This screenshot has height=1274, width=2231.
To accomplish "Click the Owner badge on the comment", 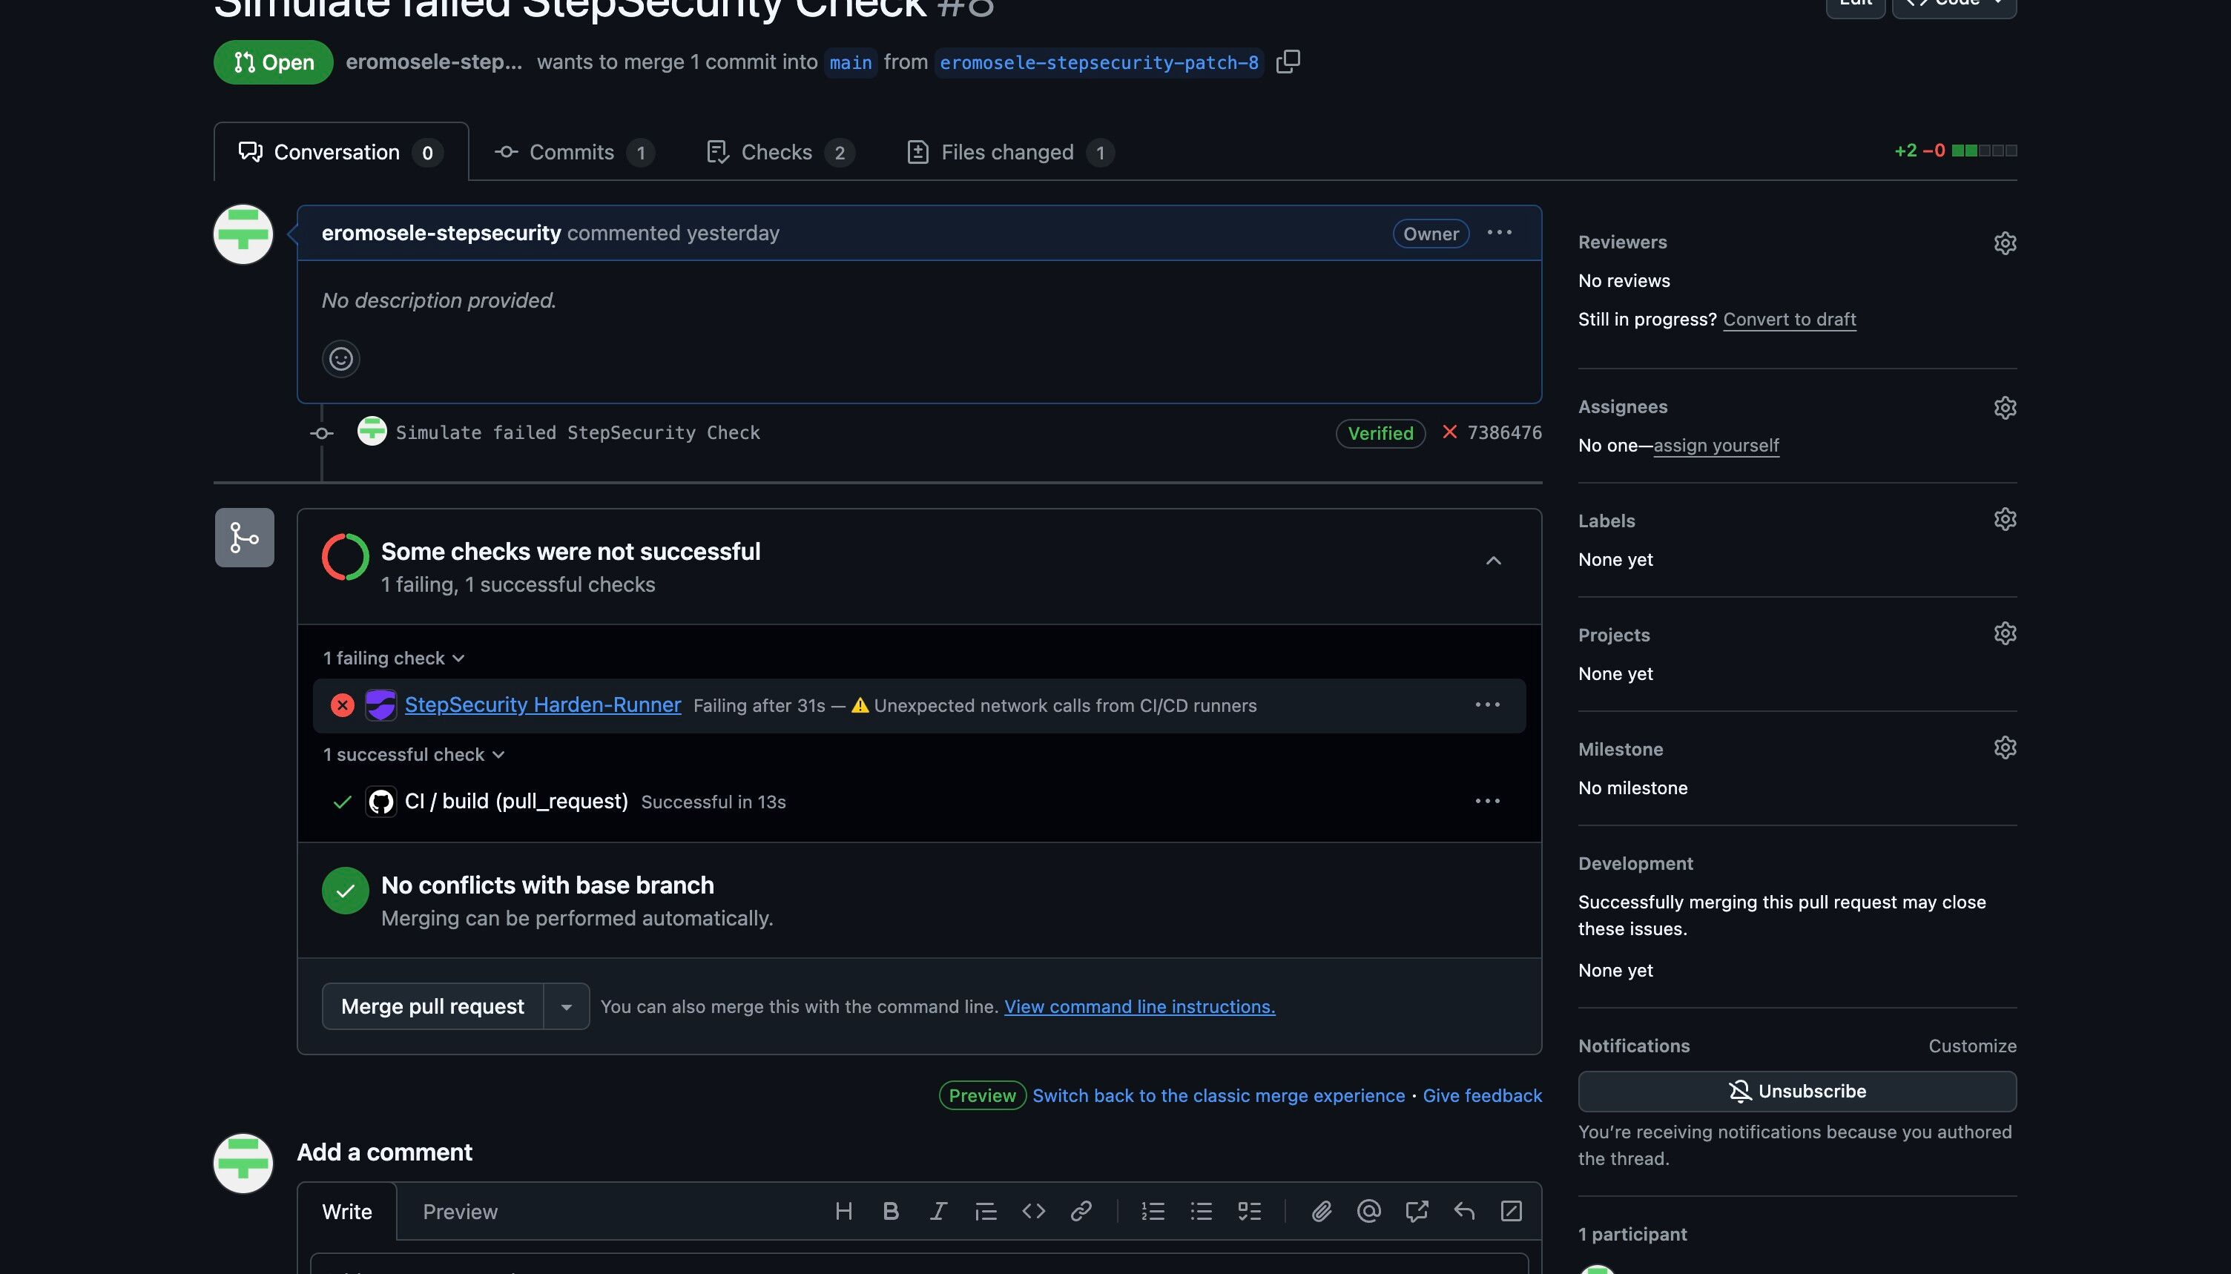I will 1431,234.
